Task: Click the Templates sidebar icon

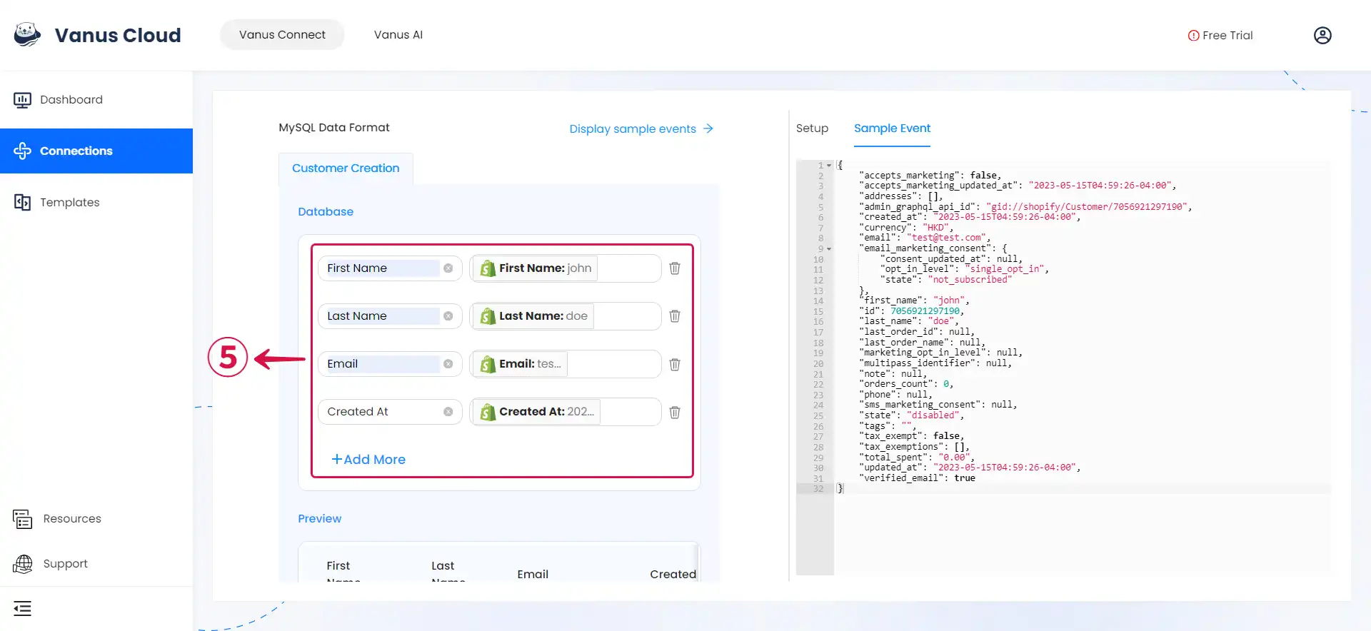Action: (x=22, y=202)
